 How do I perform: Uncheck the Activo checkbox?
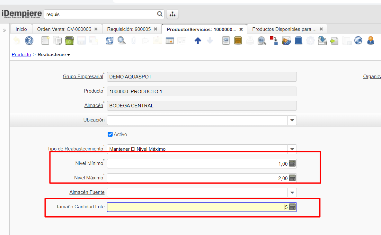pyautogui.click(x=110, y=134)
